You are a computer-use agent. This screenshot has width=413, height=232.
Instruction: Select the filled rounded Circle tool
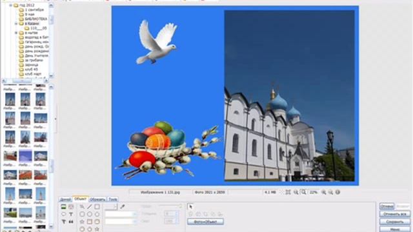pyautogui.click(x=97, y=222)
